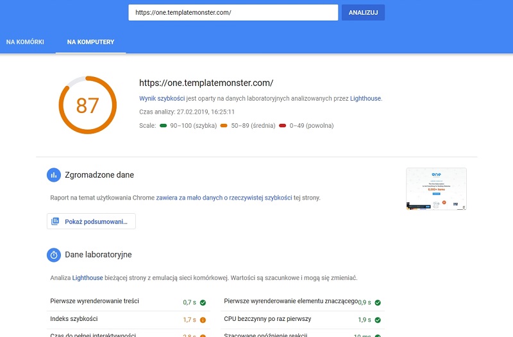Click the URL input field

click(233, 12)
